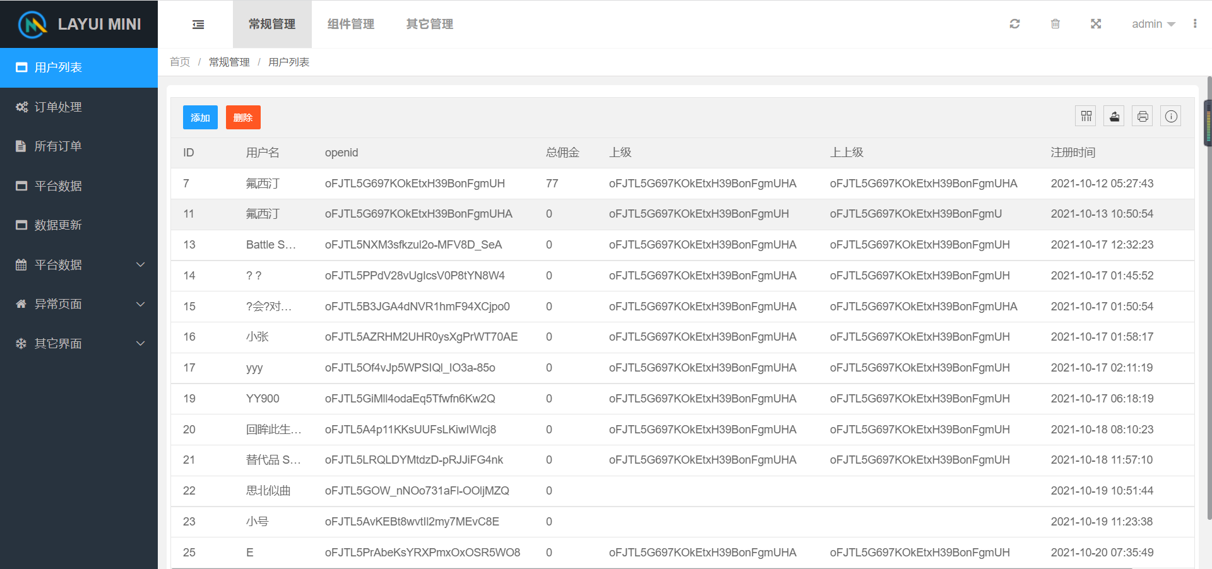The height and width of the screenshot is (569, 1212).
Task: Switch to the 常规管理 tab
Action: (x=272, y=24)
